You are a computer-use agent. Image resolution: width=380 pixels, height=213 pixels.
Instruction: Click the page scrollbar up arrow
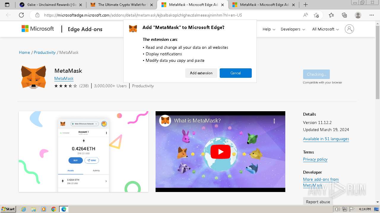pos(378,23)
